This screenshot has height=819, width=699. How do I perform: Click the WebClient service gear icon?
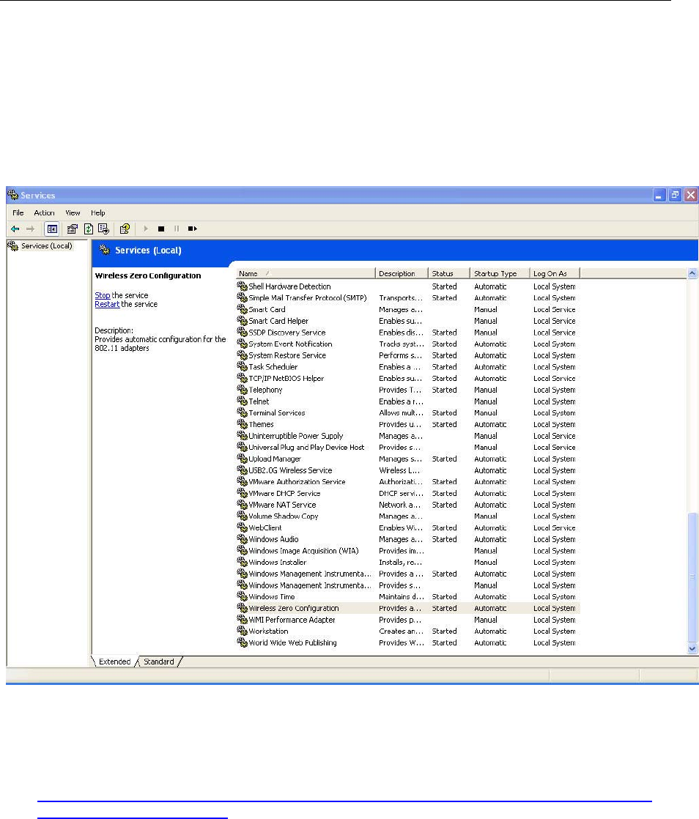[242, 527]
